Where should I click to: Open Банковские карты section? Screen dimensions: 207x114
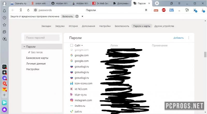[x=37, y=58]
